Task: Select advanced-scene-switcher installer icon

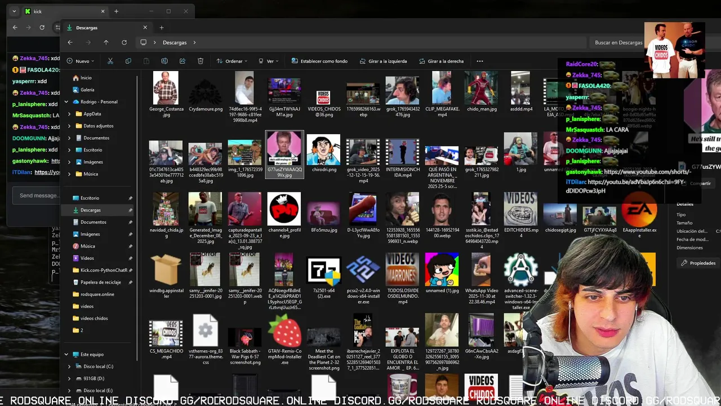Action: [x=520, y=281]
